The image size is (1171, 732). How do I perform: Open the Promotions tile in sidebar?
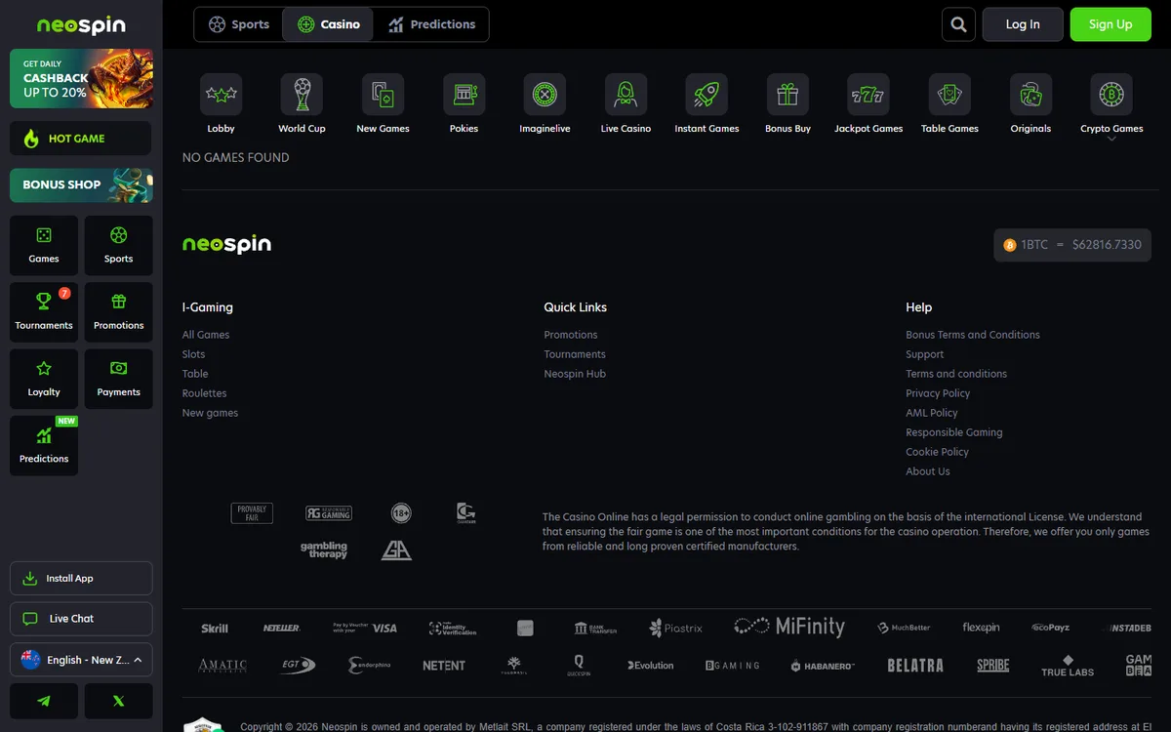[119, 311]
